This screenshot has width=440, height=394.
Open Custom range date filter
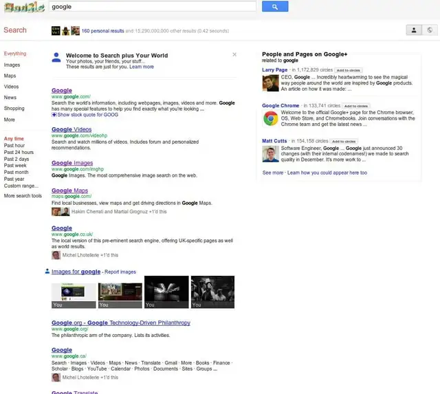(21, 186)
